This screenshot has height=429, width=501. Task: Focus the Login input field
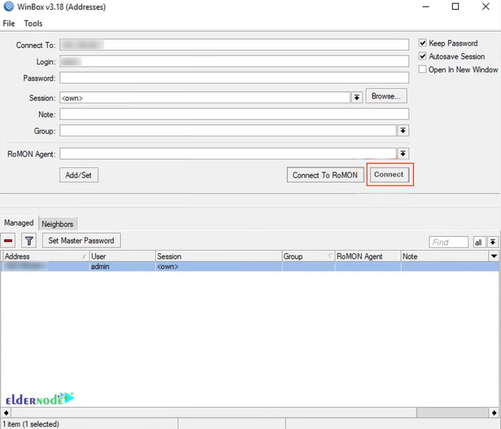234,61
